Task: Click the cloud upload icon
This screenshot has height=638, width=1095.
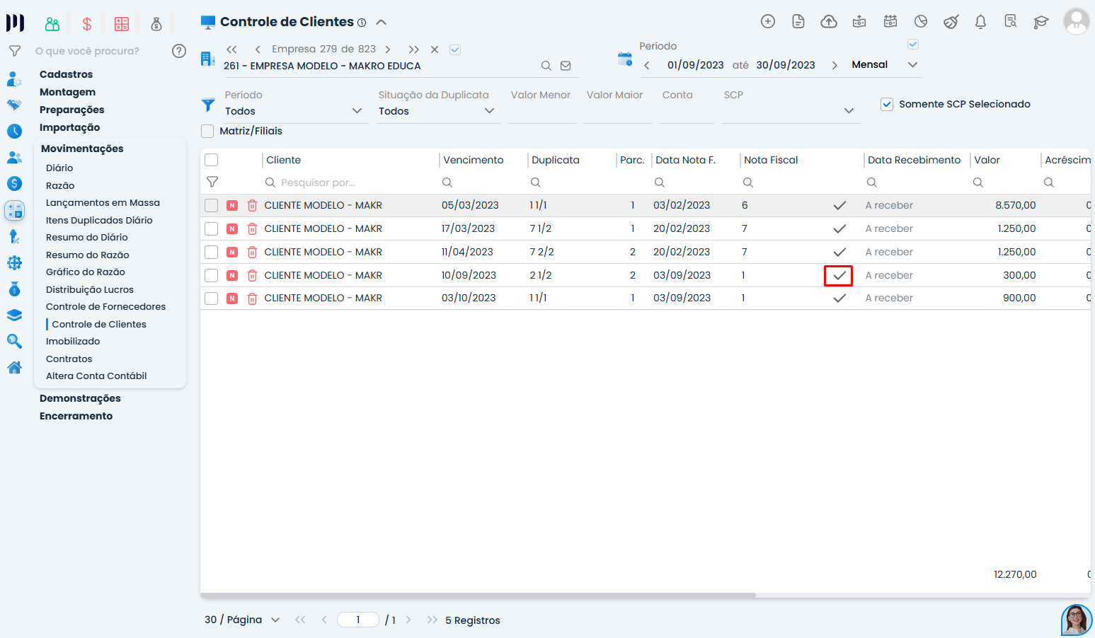Action: [x=828, y=22]
